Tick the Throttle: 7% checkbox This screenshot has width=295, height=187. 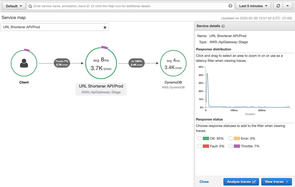tap(230, 146)
